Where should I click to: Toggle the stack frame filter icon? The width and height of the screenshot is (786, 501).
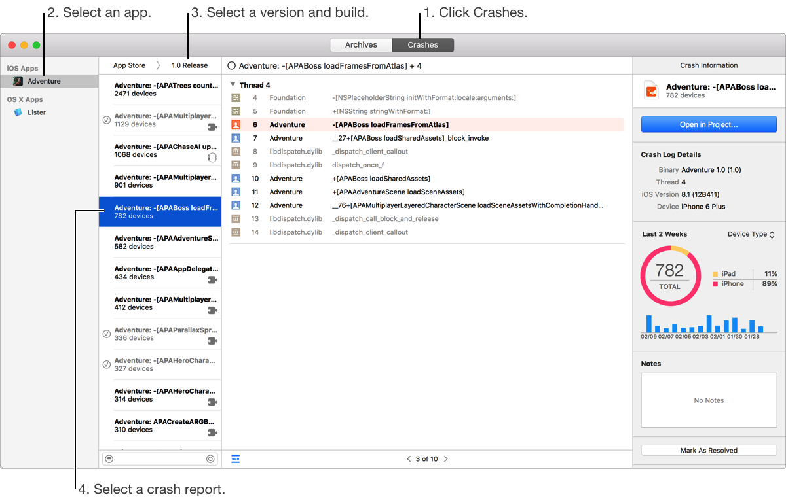tap(236, 459)
